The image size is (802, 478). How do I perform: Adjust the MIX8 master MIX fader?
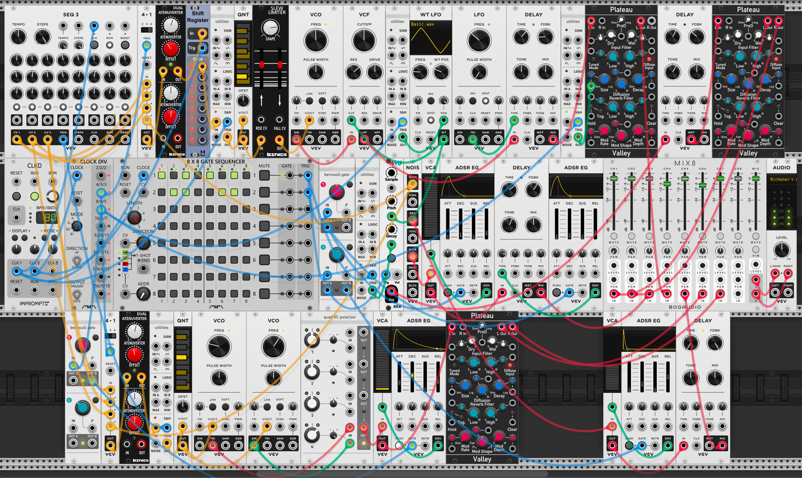pos(755,179)
